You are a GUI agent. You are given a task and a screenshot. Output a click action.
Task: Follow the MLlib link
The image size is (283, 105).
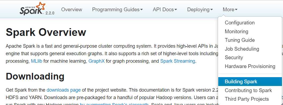36,61
